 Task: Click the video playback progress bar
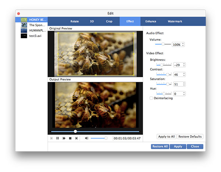click(x=107, y=131)
